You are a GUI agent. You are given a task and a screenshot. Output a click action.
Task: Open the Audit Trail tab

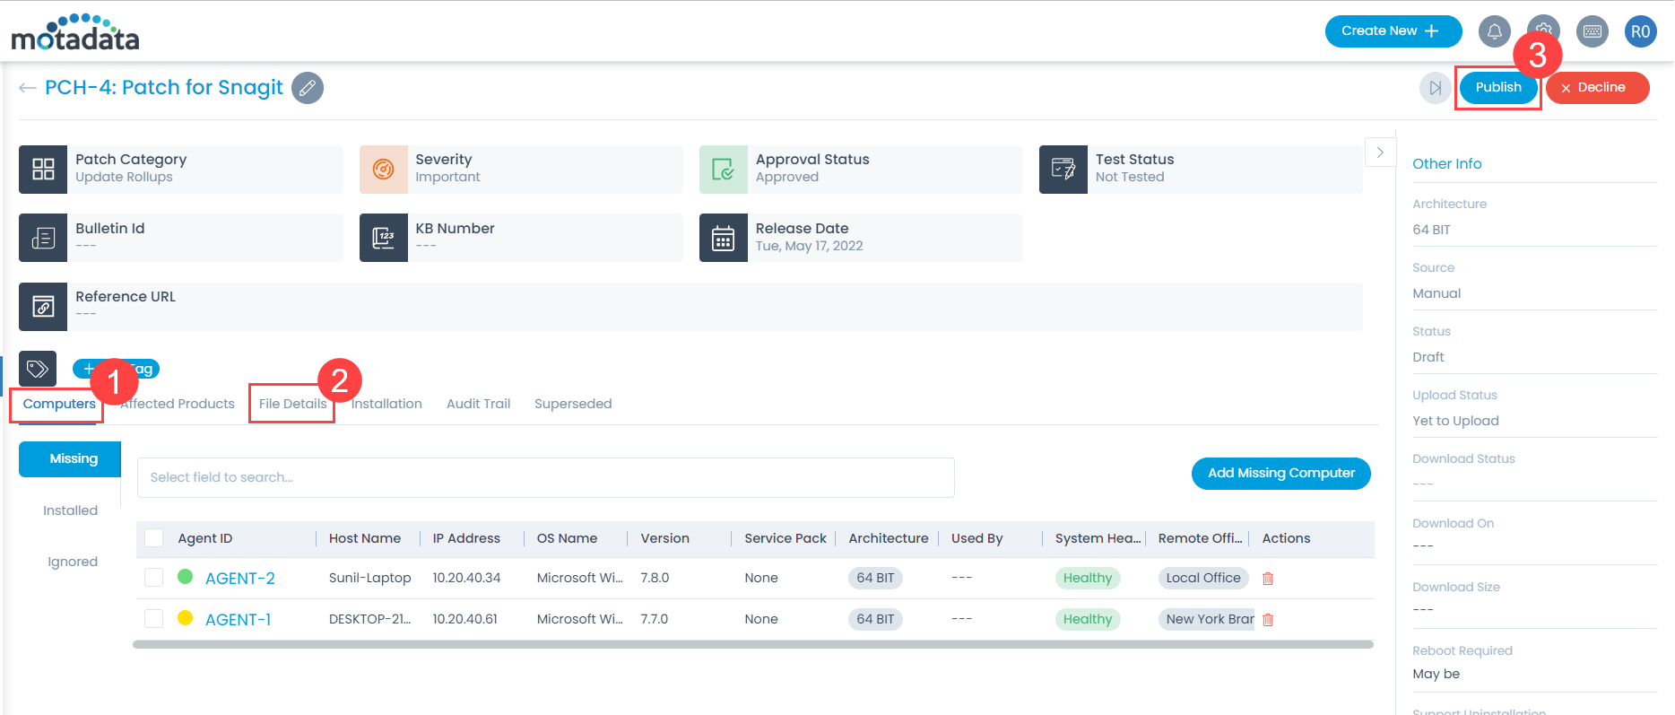(x=478, y=404)
